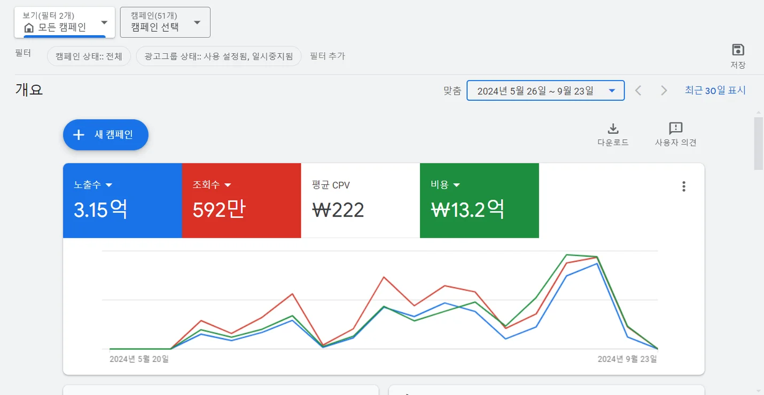Click the green ₩13.2억 cost value
This screenshot has width=764, height=395.
[467, 210]
